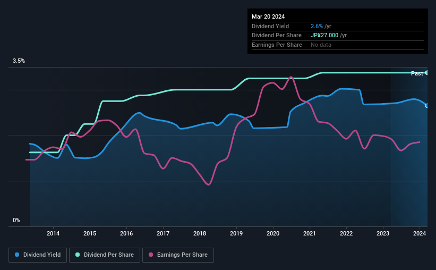The image size is (436, 270).
Task: Click the pink Earnings Per Share legend dot
Action: [151, 255]
